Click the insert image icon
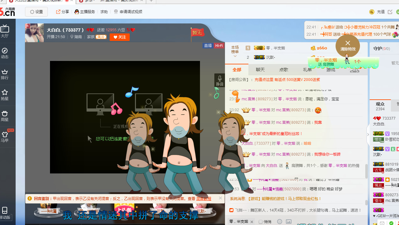The image size is (399, 225). (289, 222)
